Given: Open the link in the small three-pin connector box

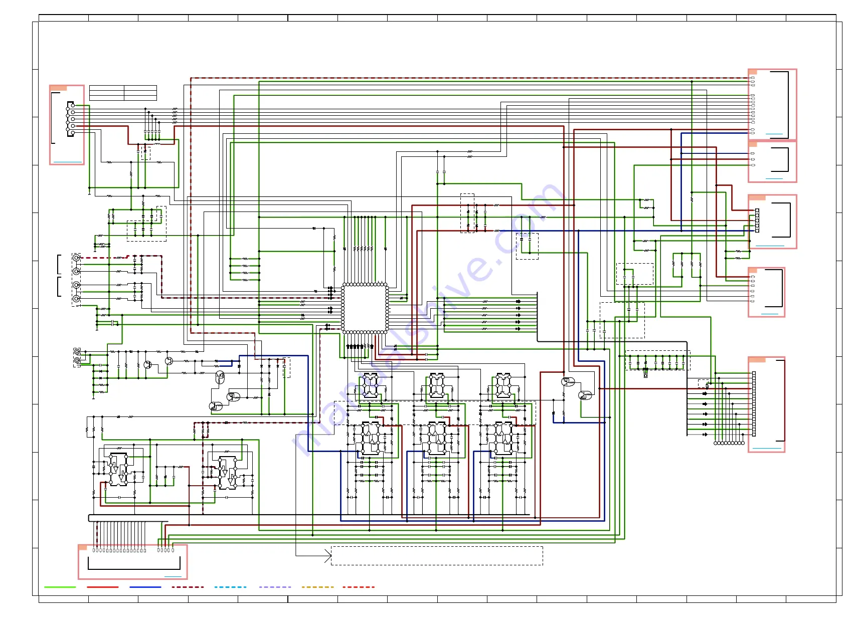Looking at the screenshot, I should coord(774,178).
